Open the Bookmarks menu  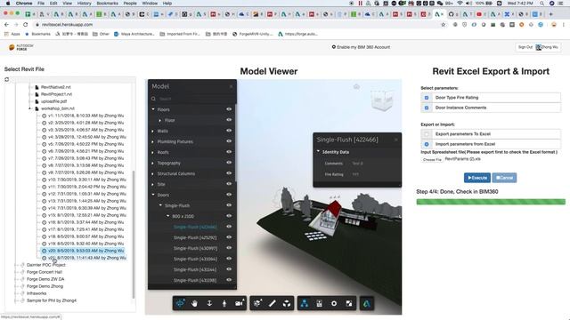(107, 4)
